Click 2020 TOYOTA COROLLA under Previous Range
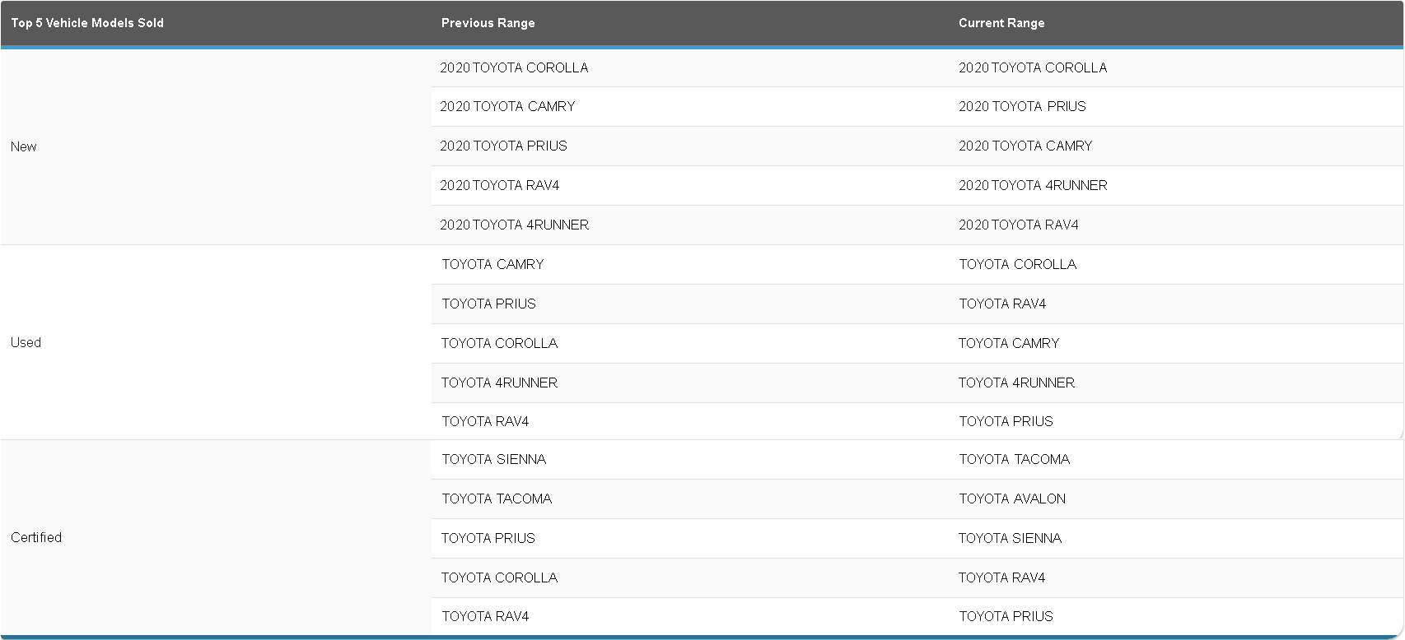Screen dimensions: 1405x640 point(514,67)
